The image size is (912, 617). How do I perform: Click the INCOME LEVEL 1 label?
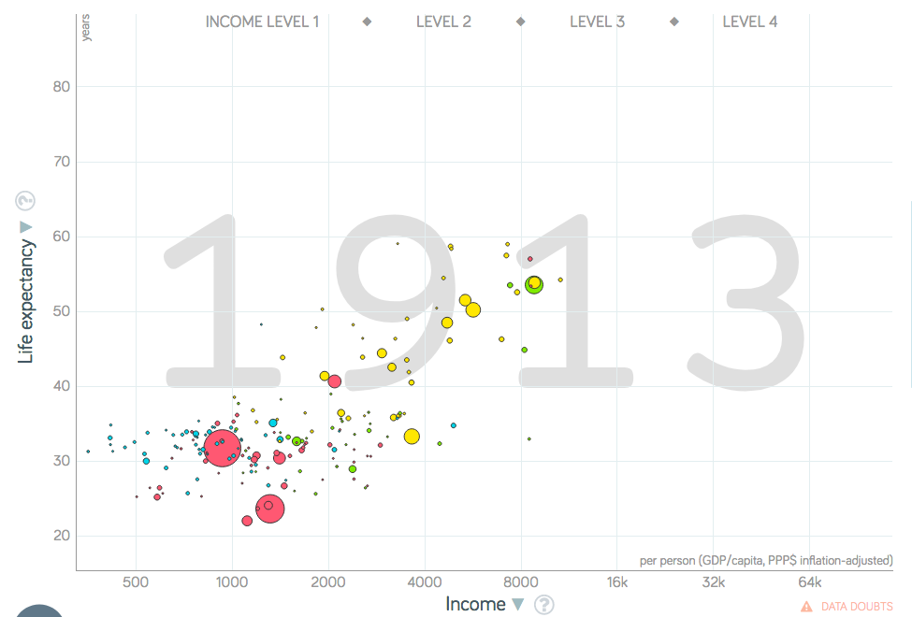pos(262,22)
